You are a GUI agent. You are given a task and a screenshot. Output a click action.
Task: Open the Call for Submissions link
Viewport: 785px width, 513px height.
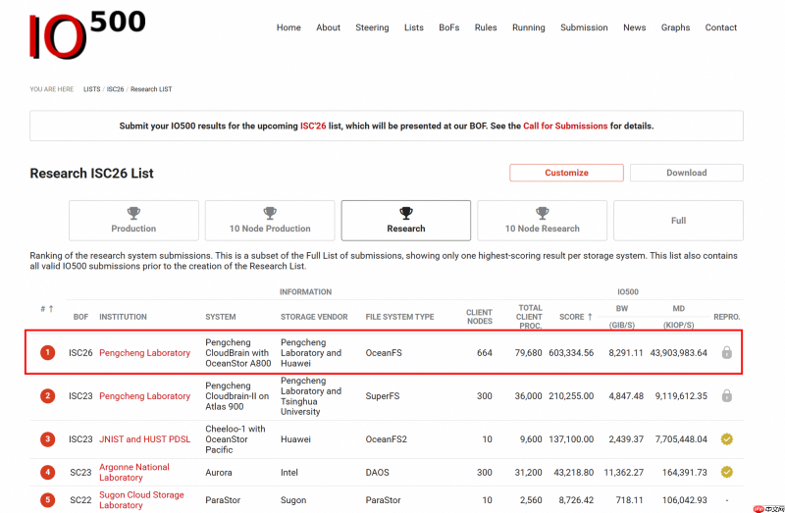(565, 127)
